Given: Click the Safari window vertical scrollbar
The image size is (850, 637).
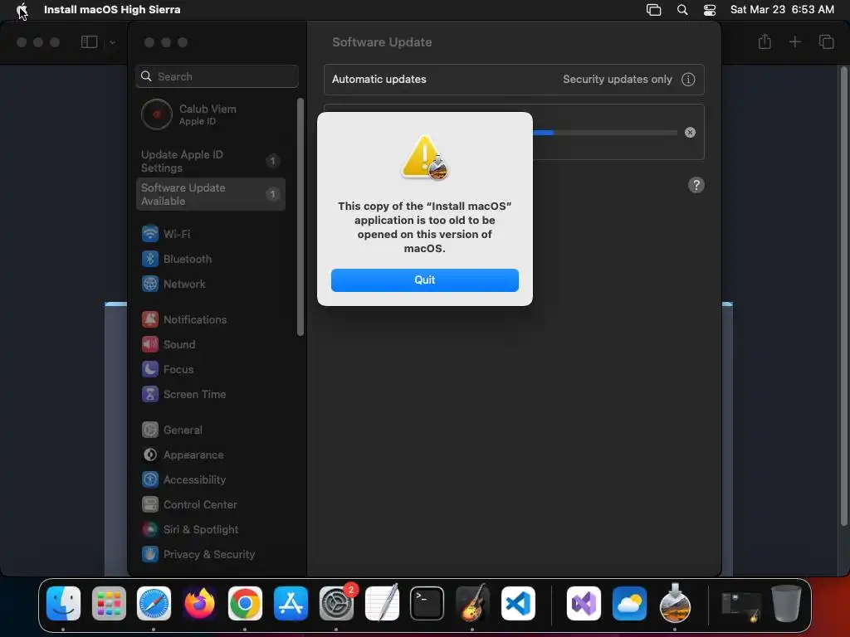Looking at the screenshot, I should tap(843, 296).
